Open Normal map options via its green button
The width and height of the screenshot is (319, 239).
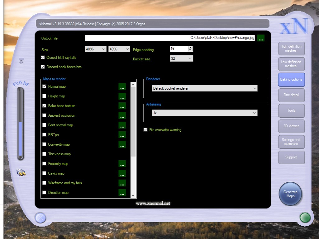coord(122,87)
